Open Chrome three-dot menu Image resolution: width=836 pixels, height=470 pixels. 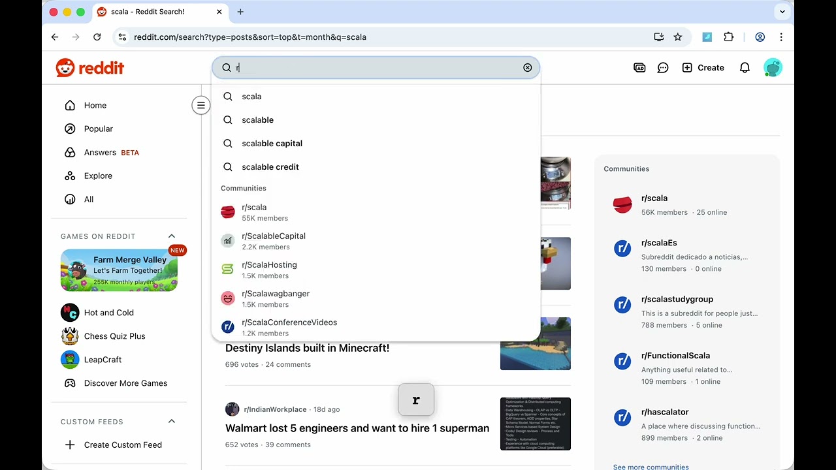pos(781,37)
